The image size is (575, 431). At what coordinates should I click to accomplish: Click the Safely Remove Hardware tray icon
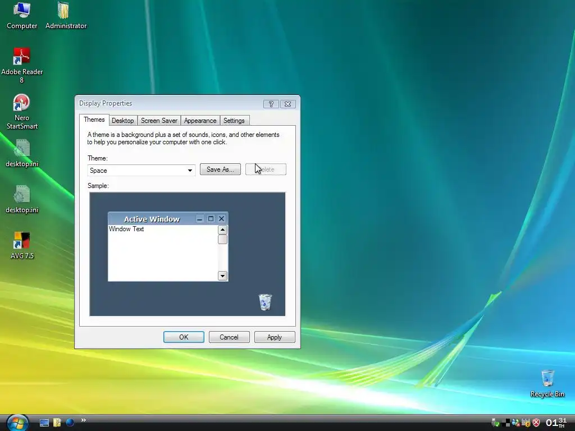click(495, 423)
